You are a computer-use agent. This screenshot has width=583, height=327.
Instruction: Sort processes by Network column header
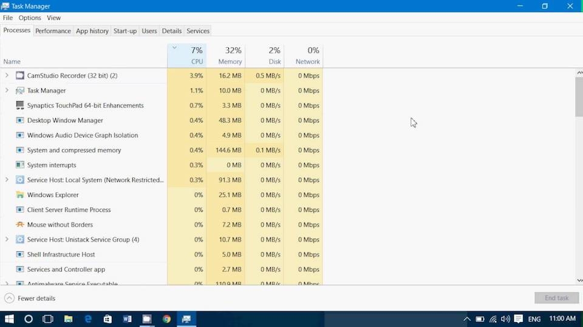pyautogui.click(x=304, y=56)
